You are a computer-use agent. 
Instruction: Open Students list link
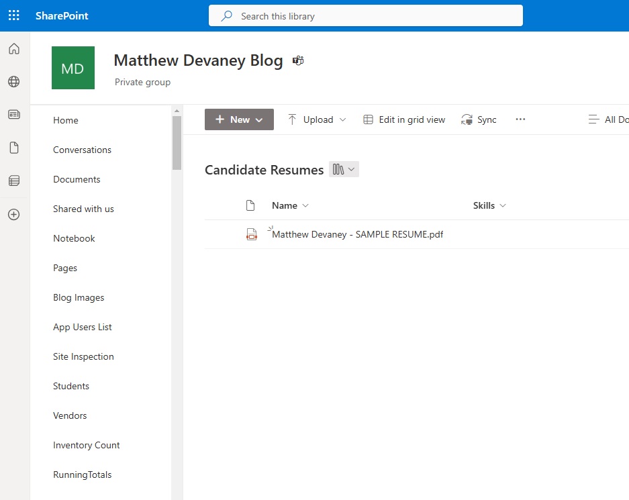[x=71, y=386]
